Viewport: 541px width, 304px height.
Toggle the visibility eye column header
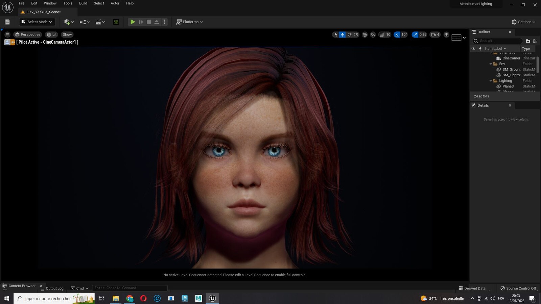tap(473, 49)
